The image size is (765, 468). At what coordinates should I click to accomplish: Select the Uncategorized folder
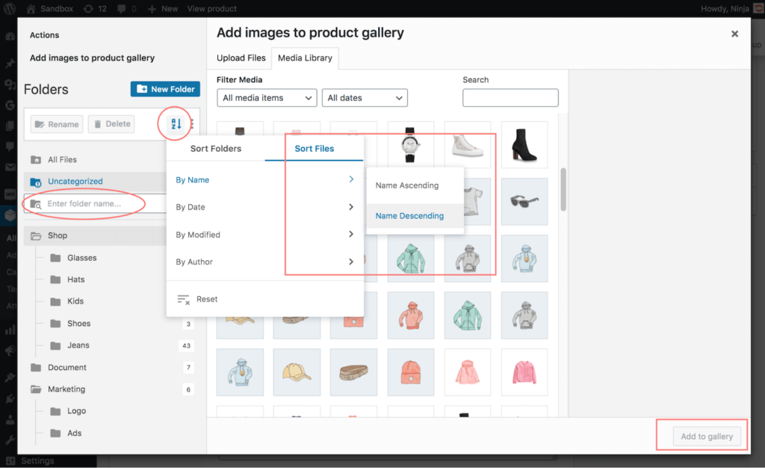click(75, 181)
